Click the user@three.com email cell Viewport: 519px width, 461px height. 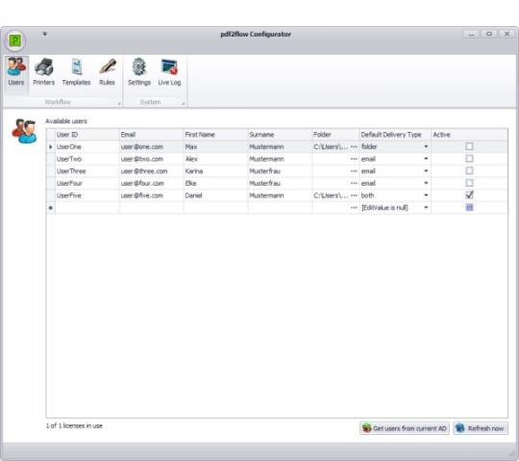(x=151, y=171)
